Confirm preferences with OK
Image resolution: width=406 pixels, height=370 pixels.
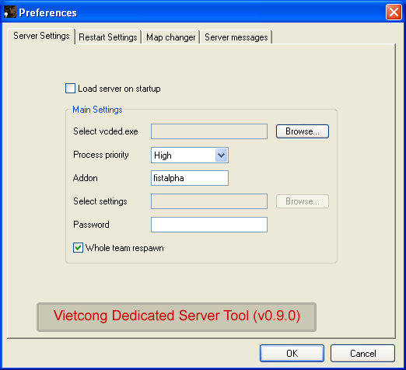point(292,353)
